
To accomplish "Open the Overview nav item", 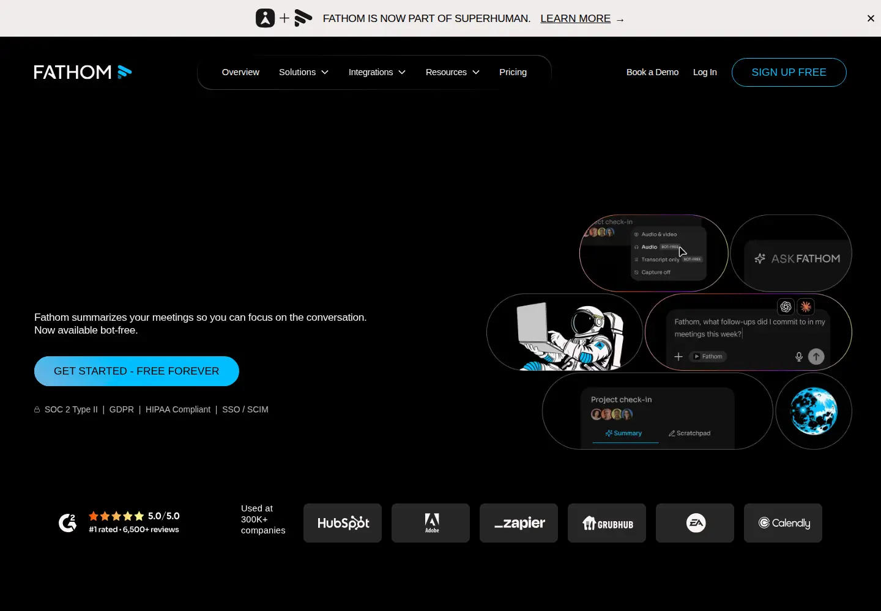I will coord(240,72).
